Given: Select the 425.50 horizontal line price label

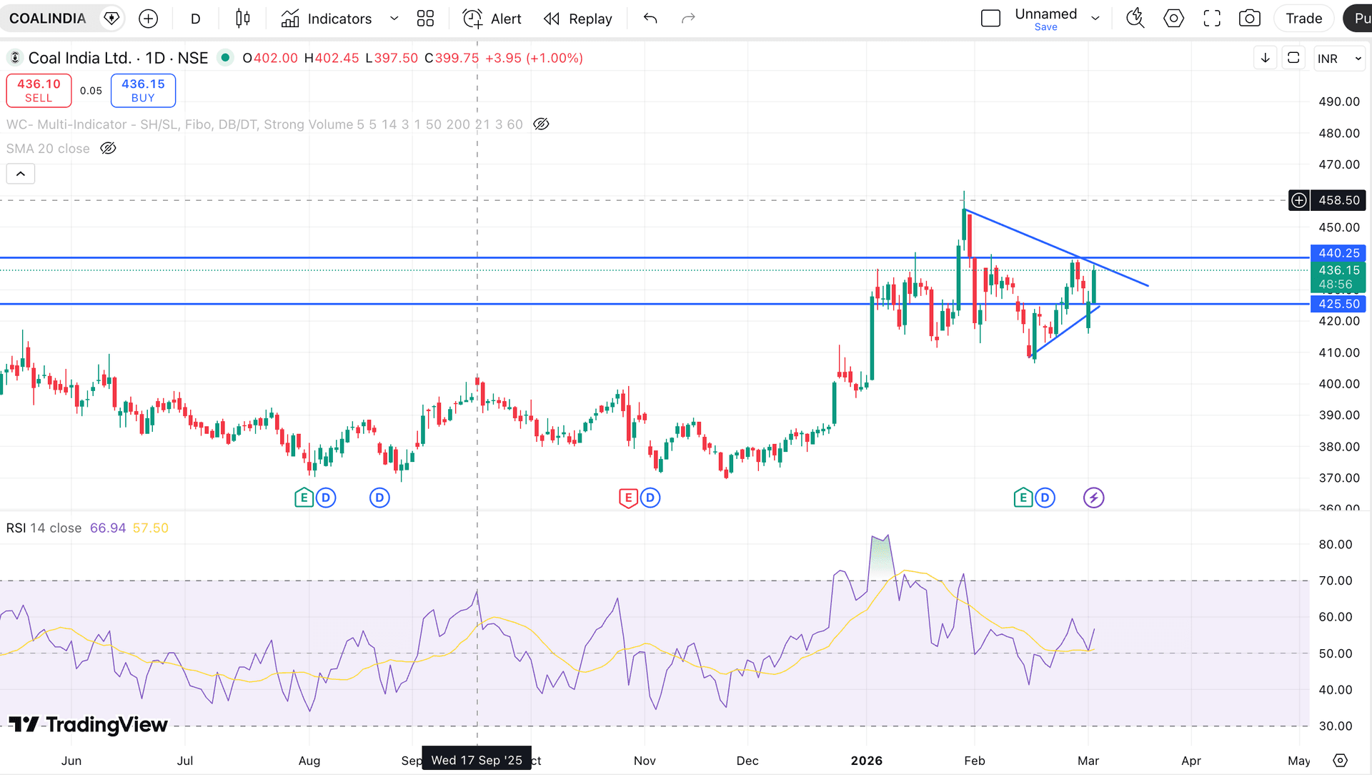Looking at the screenshot, I should (x=1338, y=304).
